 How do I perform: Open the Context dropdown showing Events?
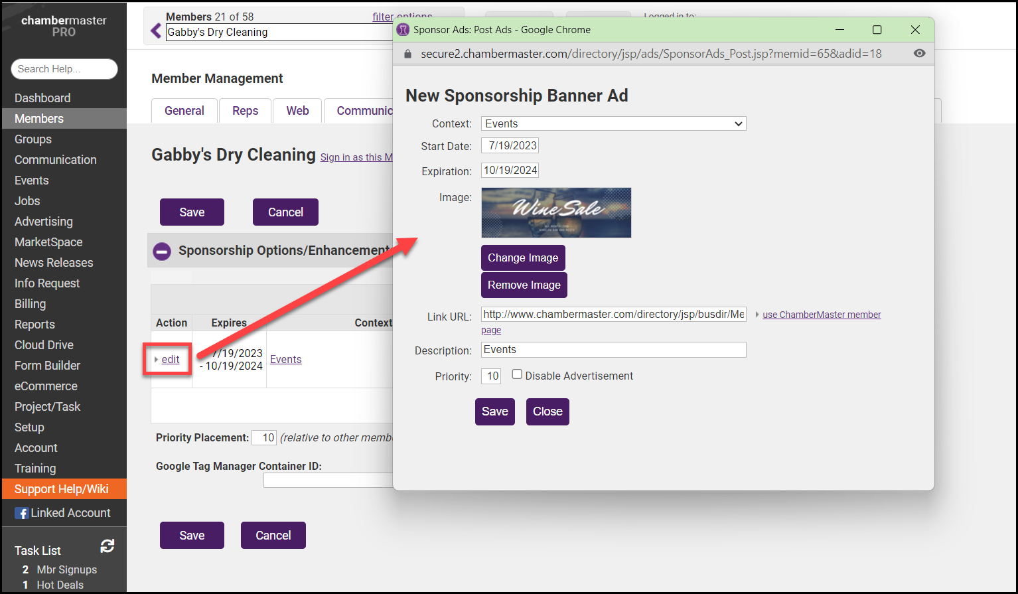pyautogui.click(x=613, y=123)
